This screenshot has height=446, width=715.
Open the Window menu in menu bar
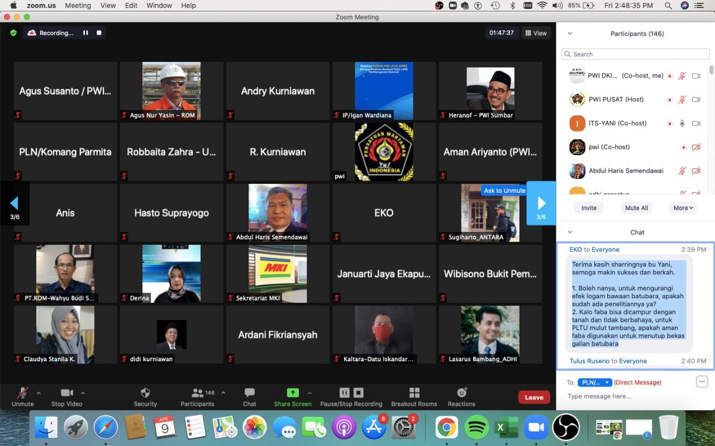pyautogui.click(x=159, y=6)
